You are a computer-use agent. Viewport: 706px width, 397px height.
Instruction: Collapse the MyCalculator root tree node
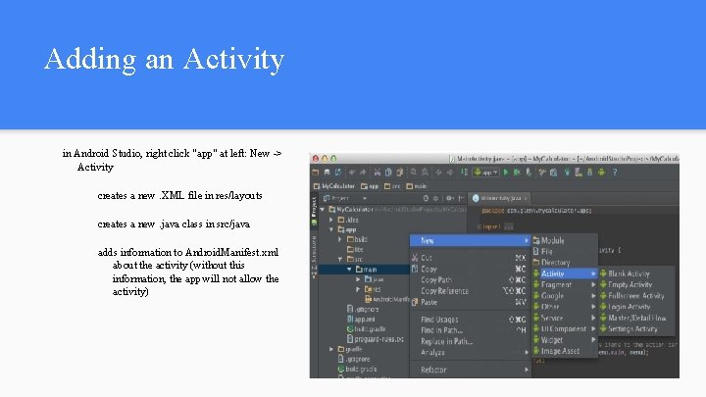[323, 210]
